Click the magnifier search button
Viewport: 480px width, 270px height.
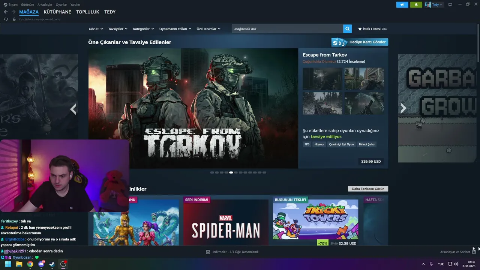click(x=348, y=29)
